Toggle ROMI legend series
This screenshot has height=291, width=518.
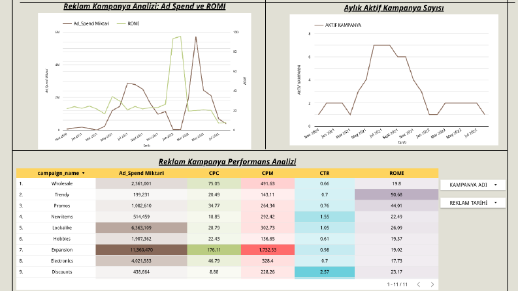pos(129,23)
